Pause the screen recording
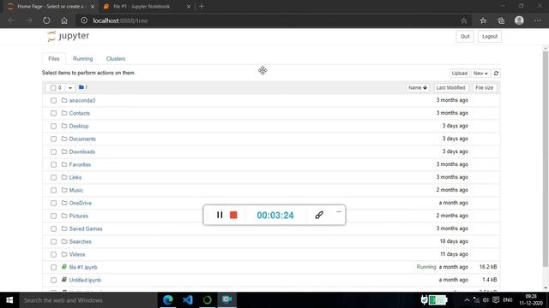Viewport: 549px width, 308px height. (x=220, y=215)
